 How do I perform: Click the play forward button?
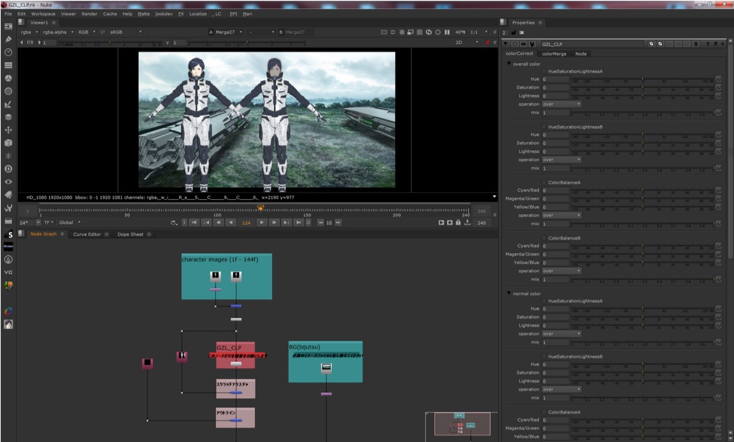(x=262, y=223)
